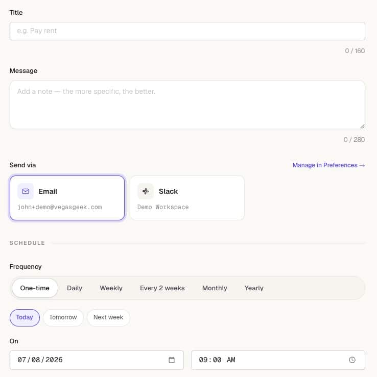Pick the Today date shortcut
Image resolution: width=377 pixels, height=377 pixels.
25,318
